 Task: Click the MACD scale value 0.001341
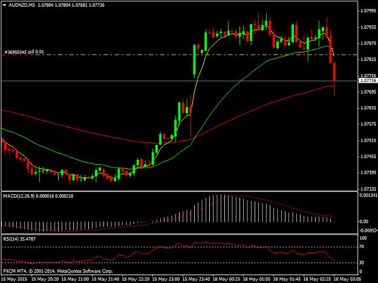point(368,195)
